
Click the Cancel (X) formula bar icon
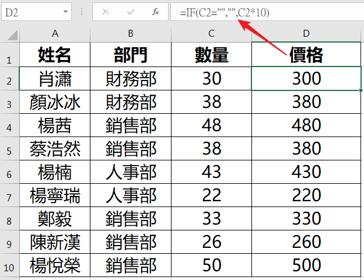106,12
